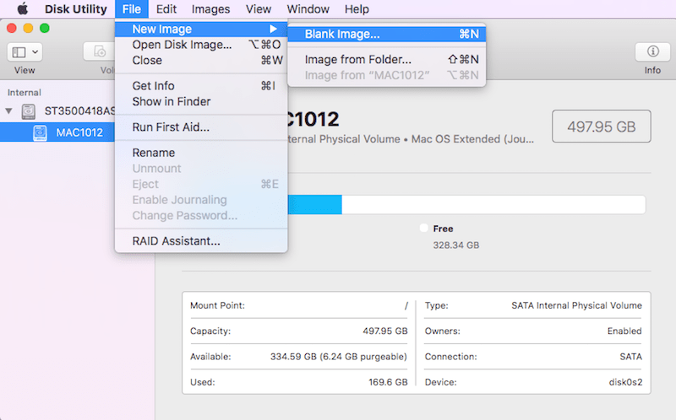This screenshot has height=420, width=676.
Task: Choose Run First Aid menu item
Action: (201, 127)
